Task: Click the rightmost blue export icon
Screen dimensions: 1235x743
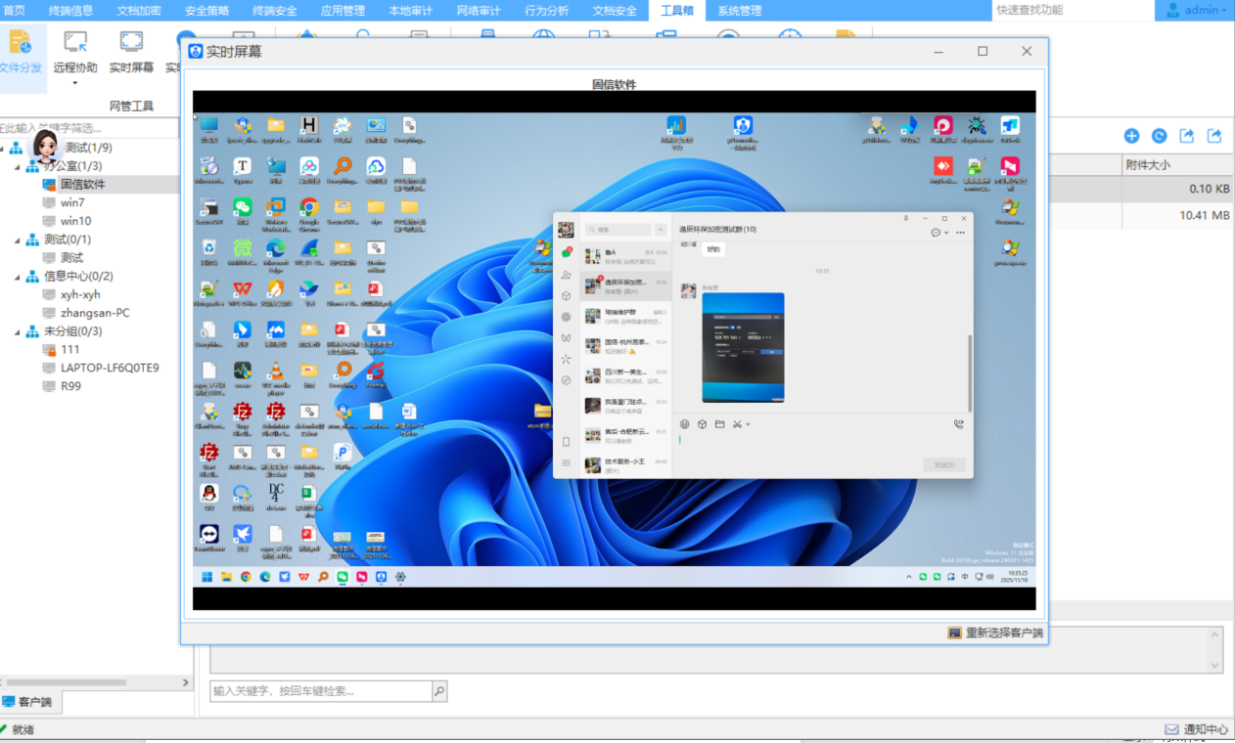Action: [1214, 137]
